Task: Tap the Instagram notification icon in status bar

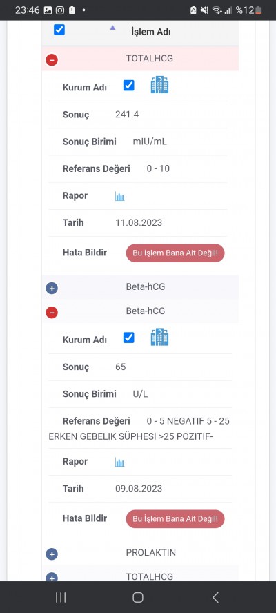Action: [60, 10]
